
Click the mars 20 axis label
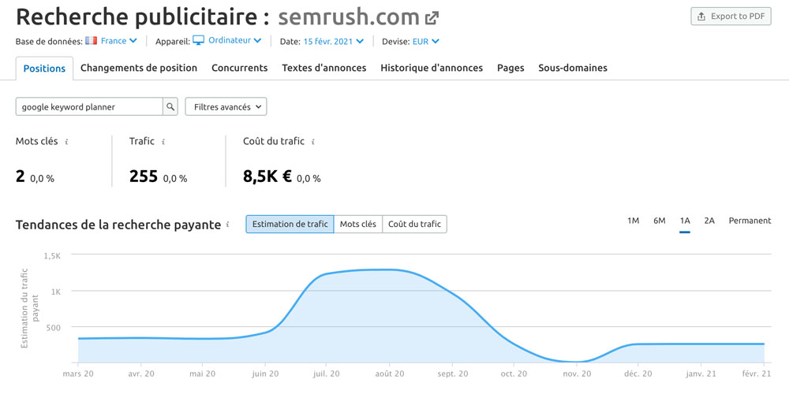[78, 374]
